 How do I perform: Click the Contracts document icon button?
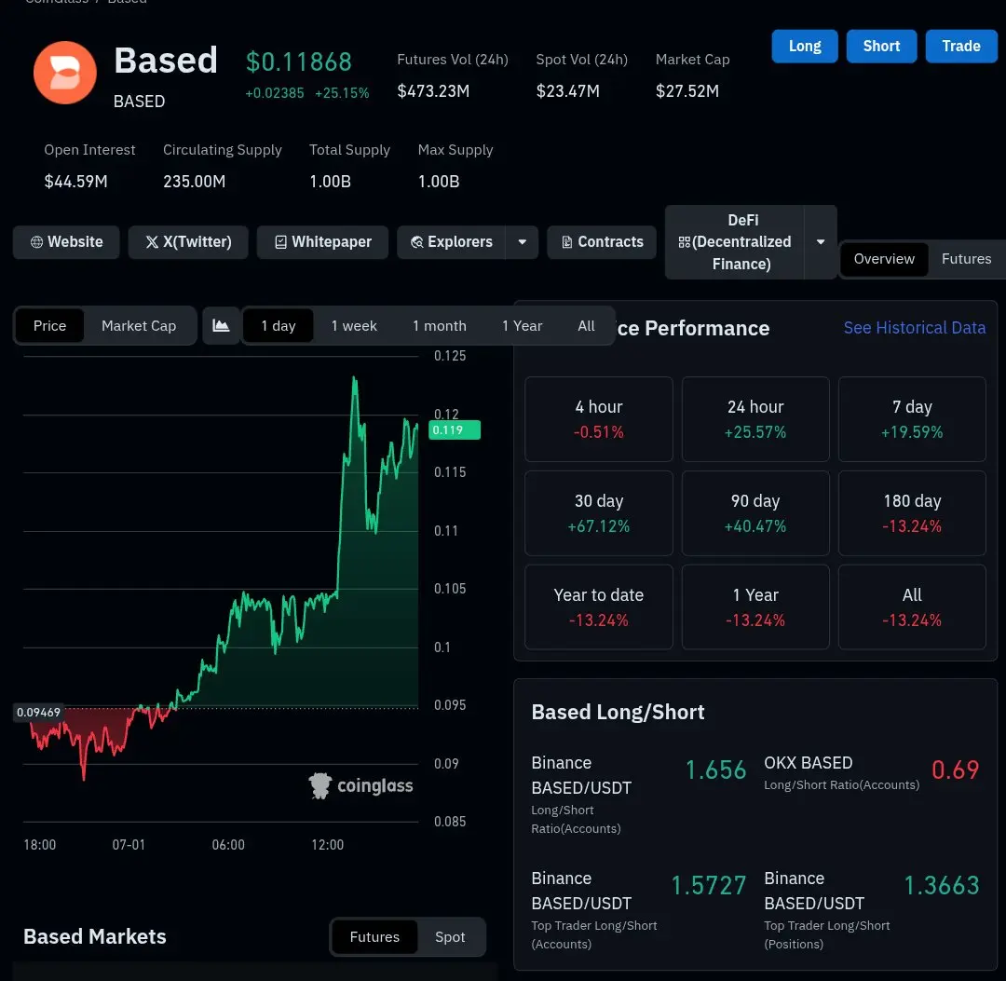click(x=602, y=242)
